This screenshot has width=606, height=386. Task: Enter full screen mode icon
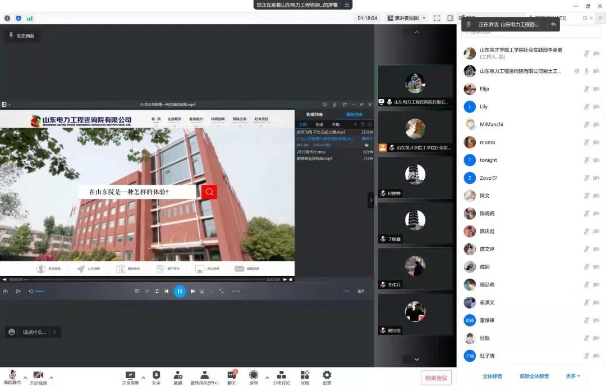click(x=437, y=18)
